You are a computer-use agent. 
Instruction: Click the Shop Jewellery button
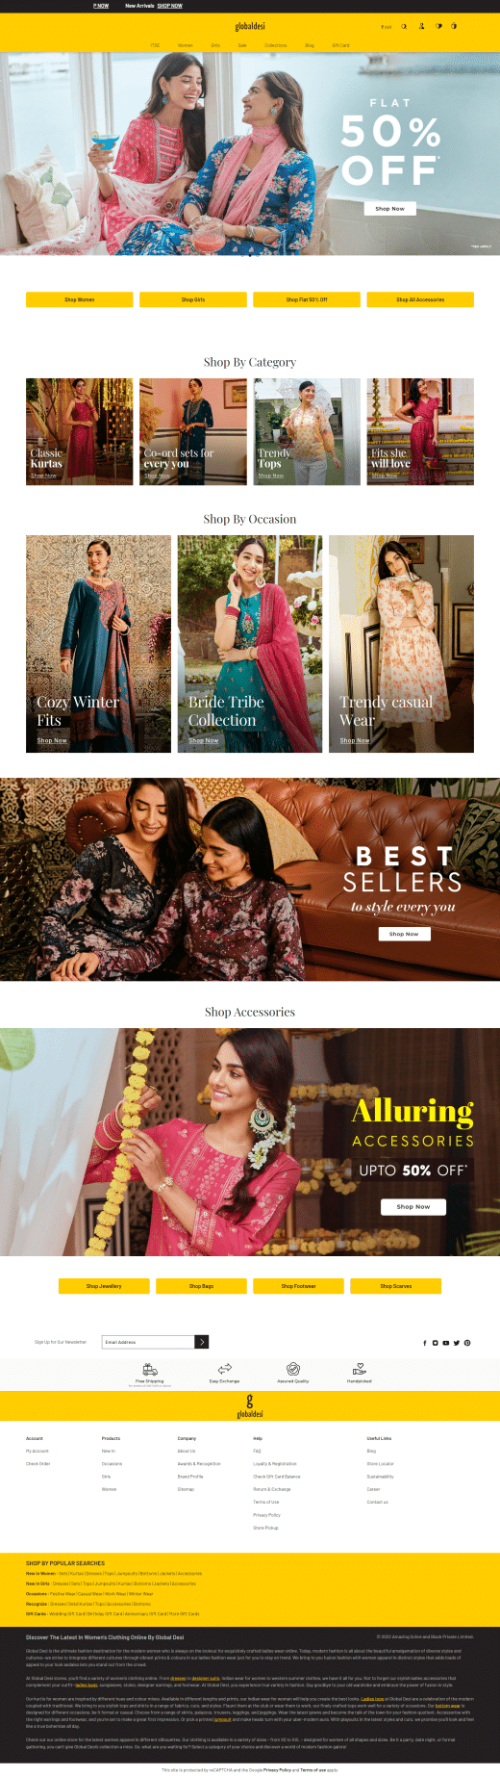tap(104, 1286)
